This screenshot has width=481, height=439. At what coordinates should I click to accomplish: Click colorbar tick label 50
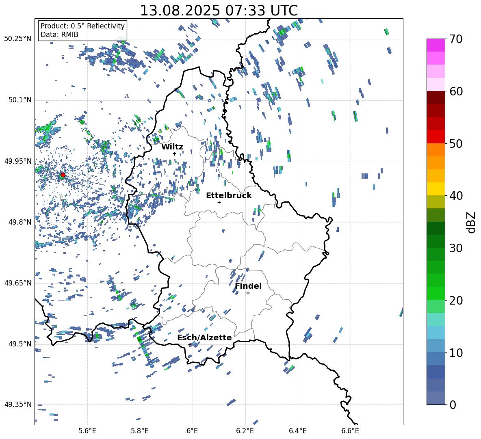(456, 144)
